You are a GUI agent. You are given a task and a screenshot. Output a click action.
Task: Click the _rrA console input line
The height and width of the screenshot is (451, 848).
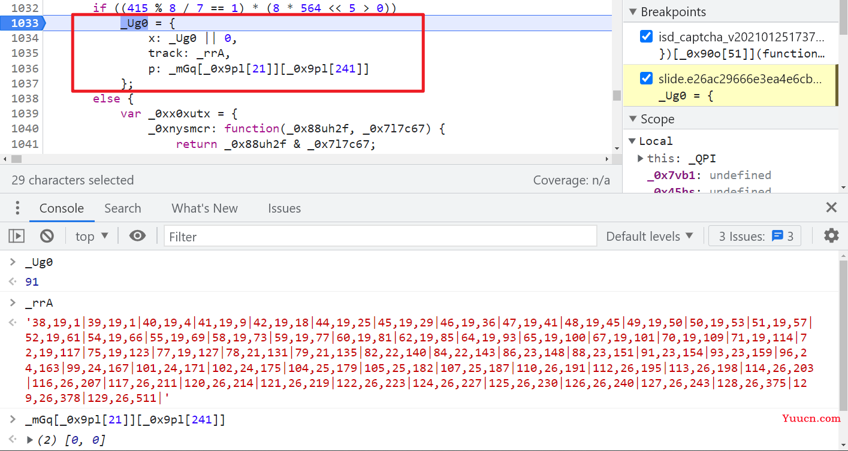click(x=39, y=302)
